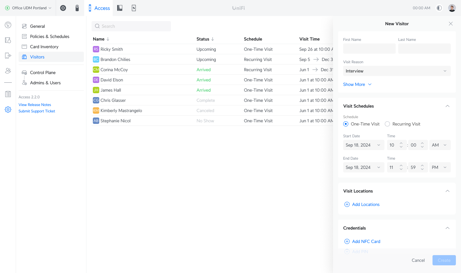Increase the start time hour
The width and height of the screenshot is (461, 273).
click(x=401, y=143)
